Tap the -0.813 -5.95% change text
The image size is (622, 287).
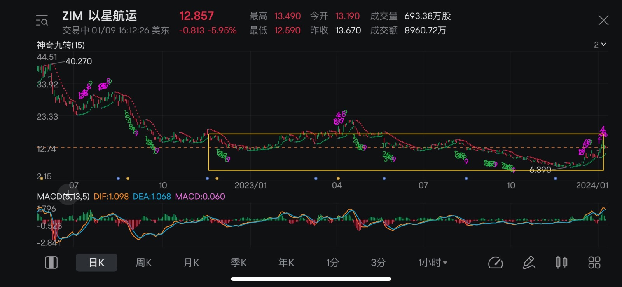(x=208, y=30)
